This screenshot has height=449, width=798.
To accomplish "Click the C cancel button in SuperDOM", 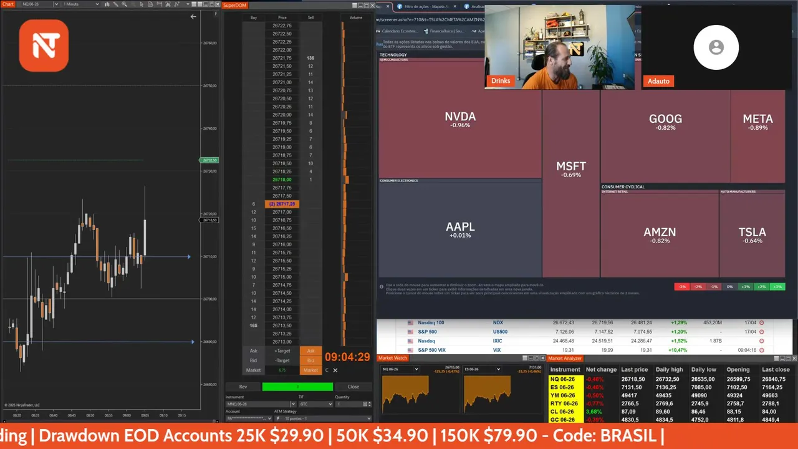I will click(327, 370).
